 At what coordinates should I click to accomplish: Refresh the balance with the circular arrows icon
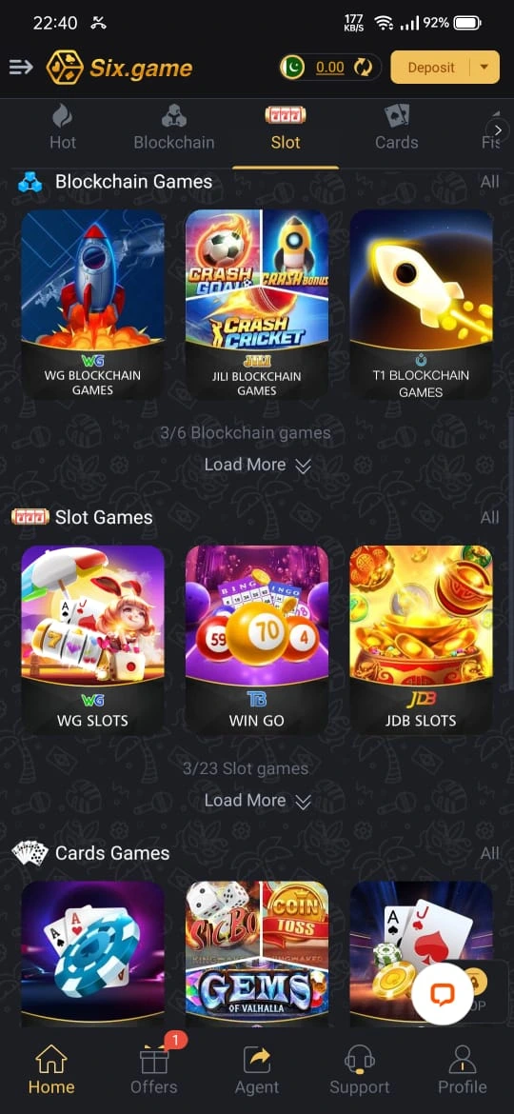363,68
